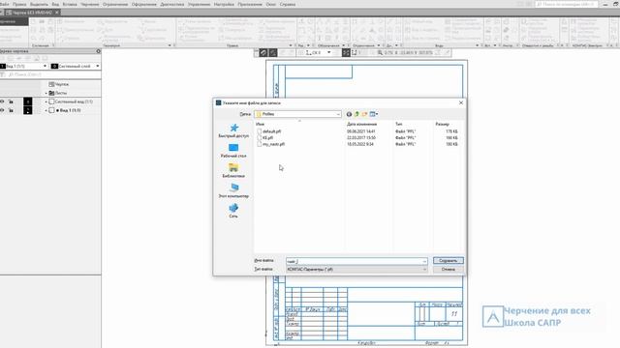
Task: Go up one folder level in the save dialog
Action: click(356, 114)
